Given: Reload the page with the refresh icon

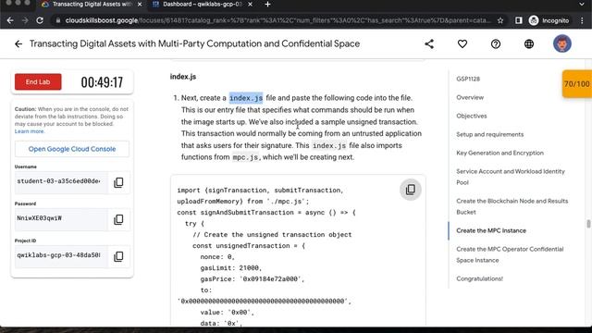Looking at the screenshot, I should click(x=40, y=20).
